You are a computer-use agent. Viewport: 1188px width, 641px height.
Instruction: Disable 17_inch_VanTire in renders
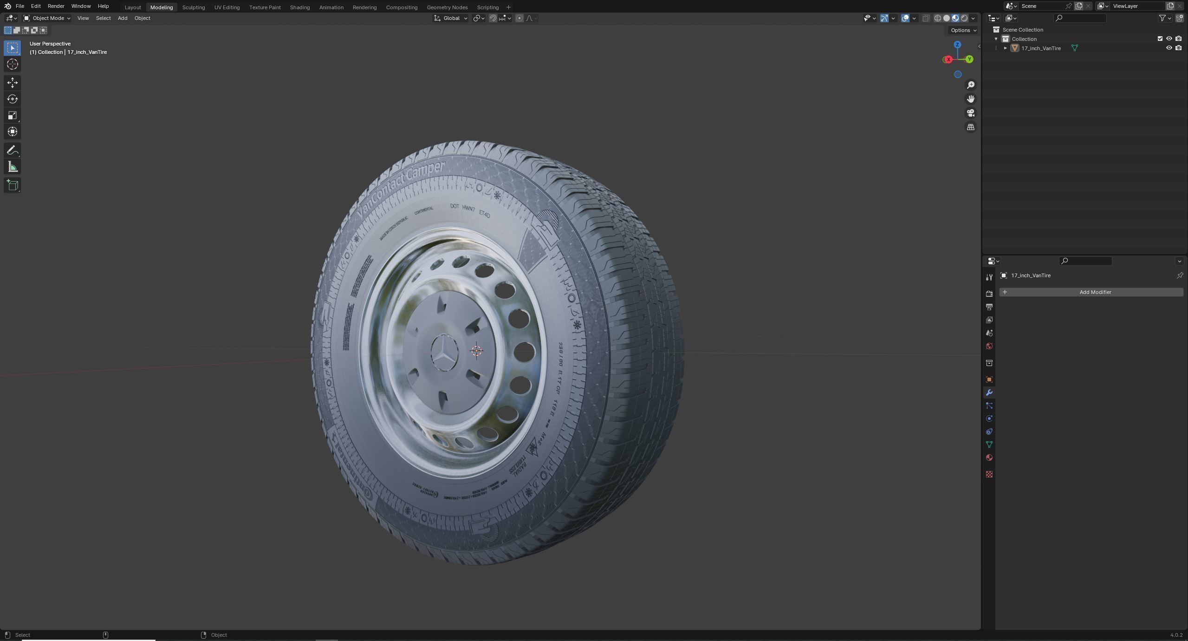click(x=1178, y=48)
